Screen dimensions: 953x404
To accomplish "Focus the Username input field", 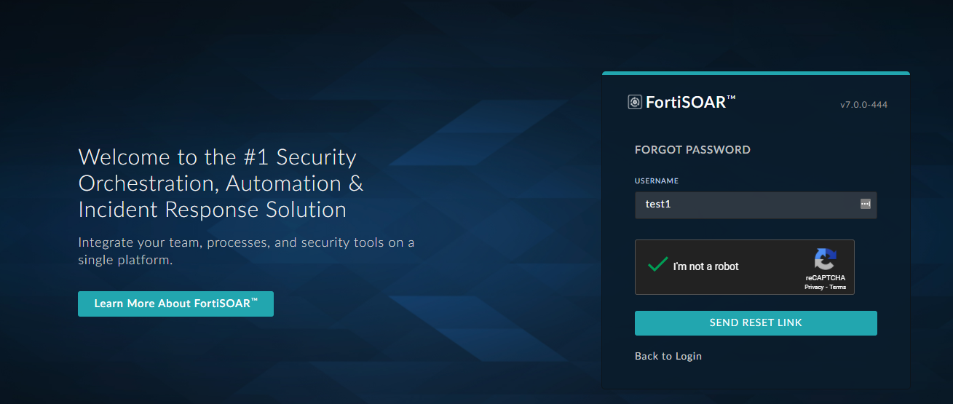I will (x=756, y=205).
